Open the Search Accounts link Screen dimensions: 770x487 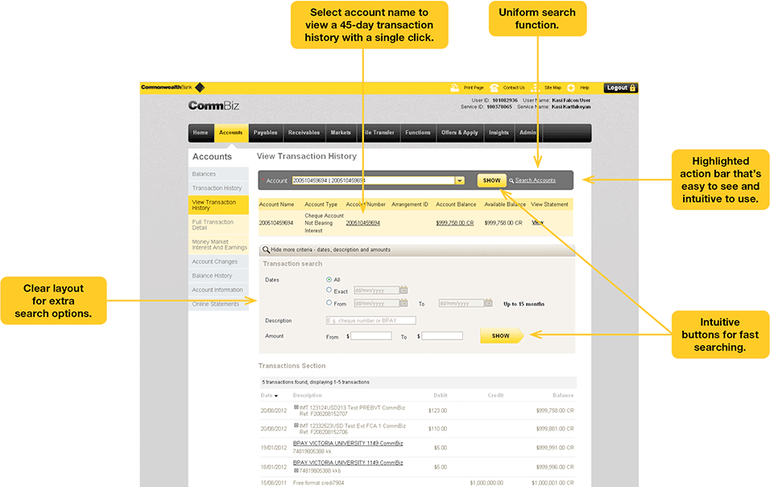click(x=536, y=180)
